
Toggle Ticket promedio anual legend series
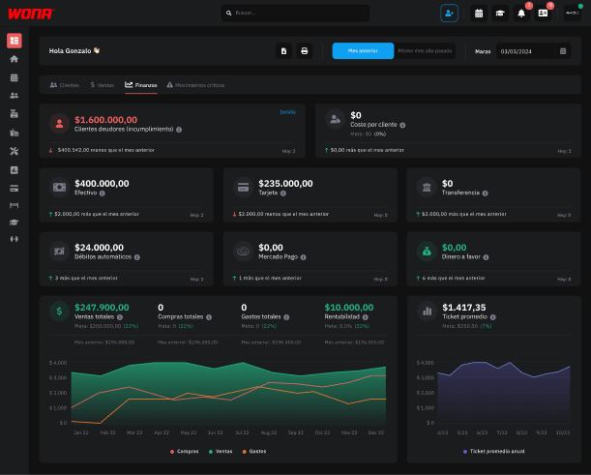(x=493, y=451)
